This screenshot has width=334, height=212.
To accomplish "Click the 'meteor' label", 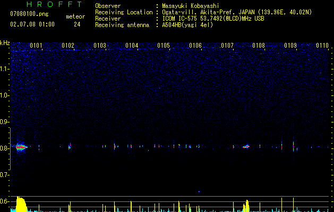I will pos(75,16).
